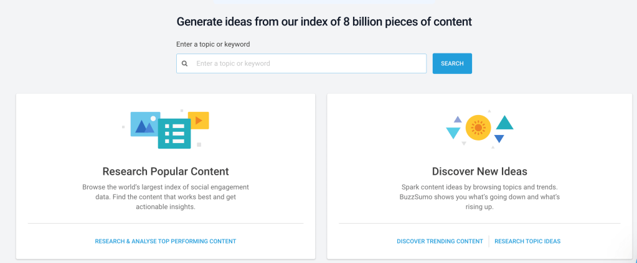Click the 'Enter a topic or keyword' label
637x263 pixels.
tap(213, 44)
